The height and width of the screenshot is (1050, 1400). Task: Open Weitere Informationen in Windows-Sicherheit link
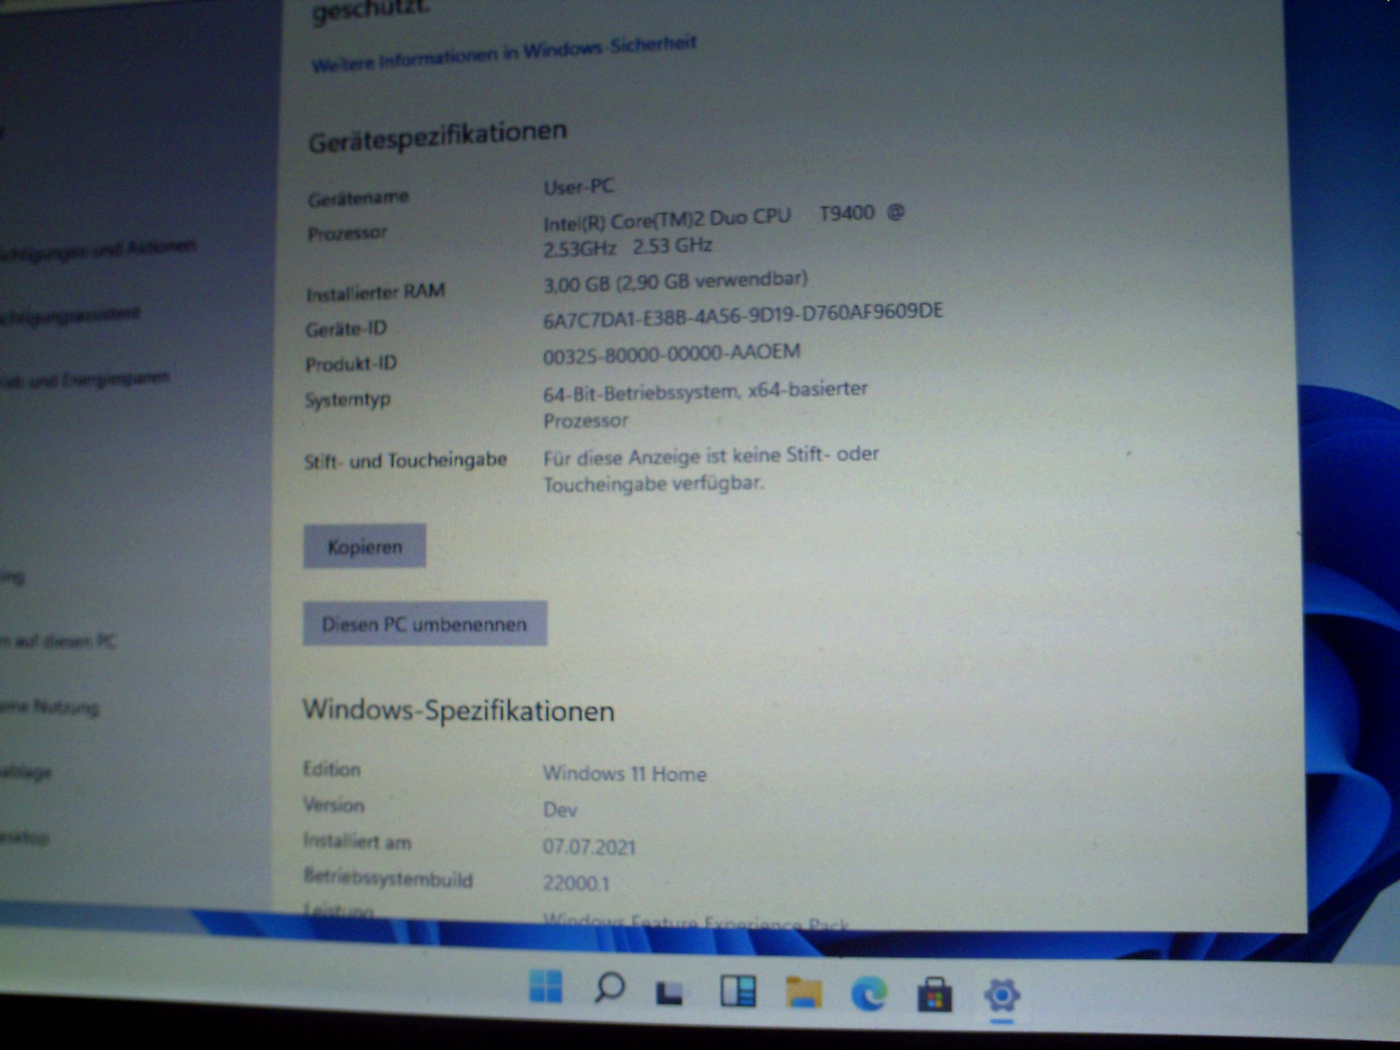504,54
